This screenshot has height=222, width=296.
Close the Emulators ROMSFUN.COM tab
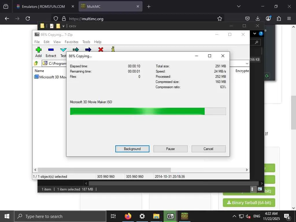pyautogui.click(x=73, y=6)
